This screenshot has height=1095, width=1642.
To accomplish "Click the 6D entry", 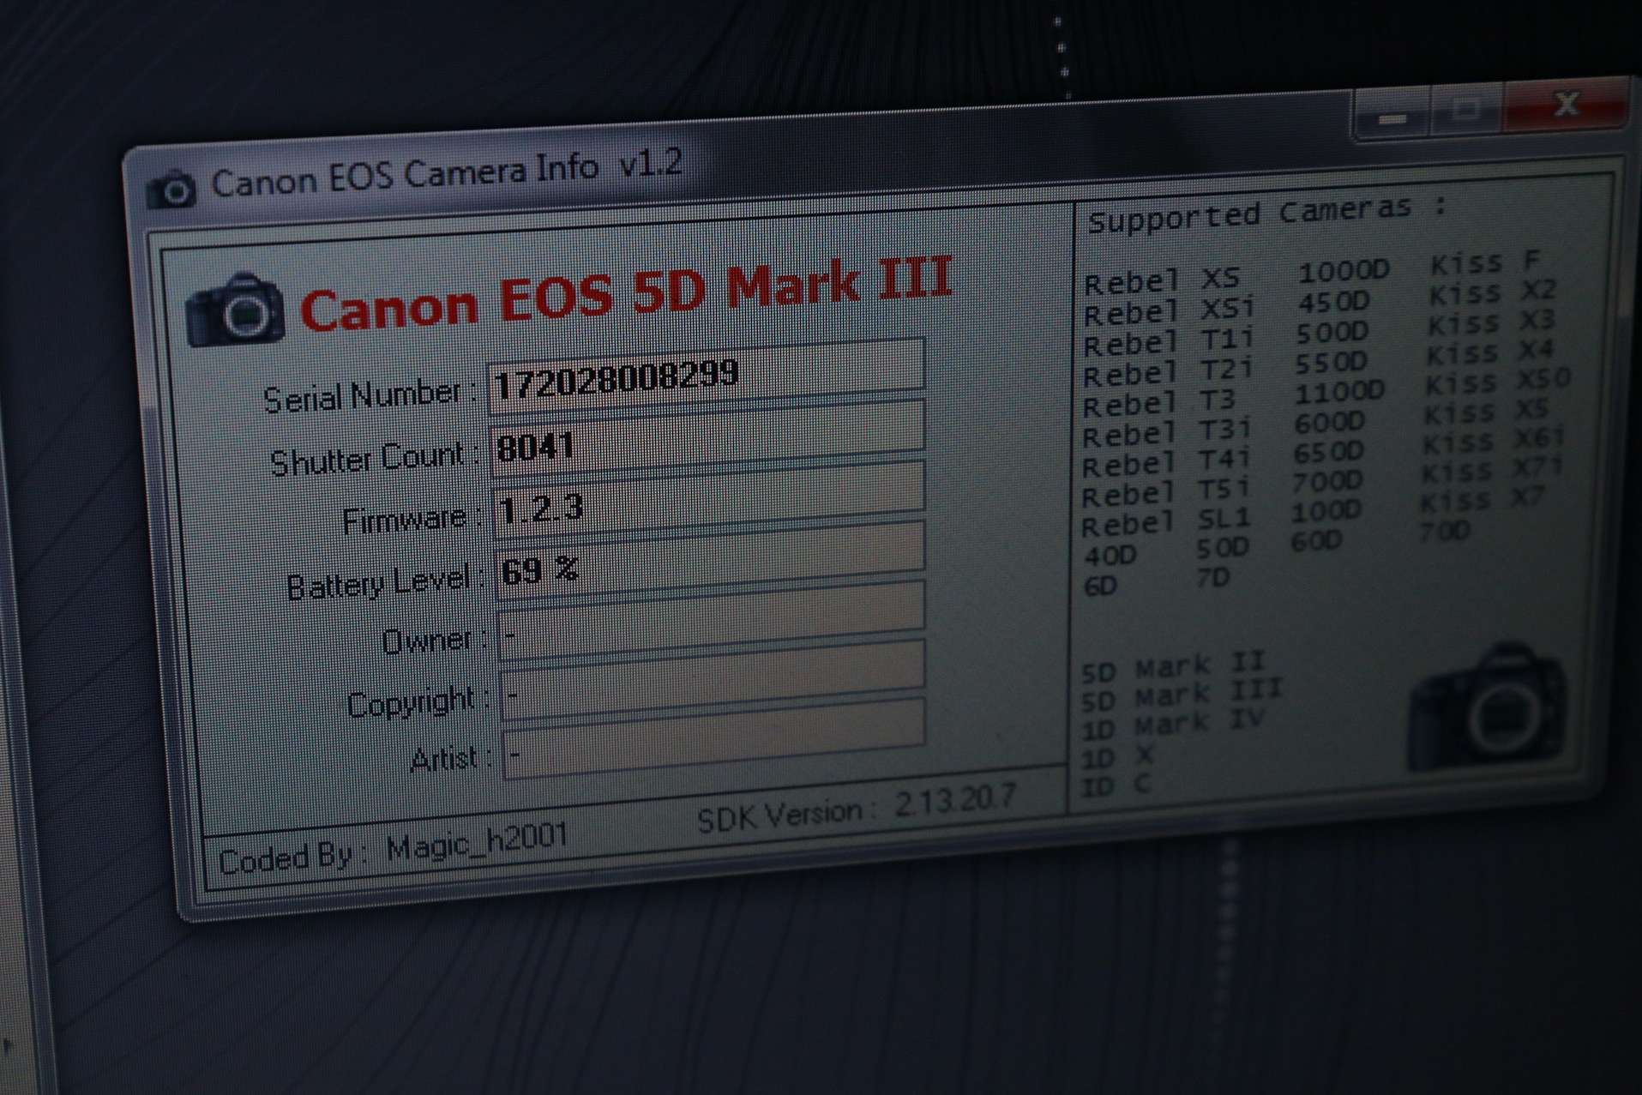I will coord(1101,586).
